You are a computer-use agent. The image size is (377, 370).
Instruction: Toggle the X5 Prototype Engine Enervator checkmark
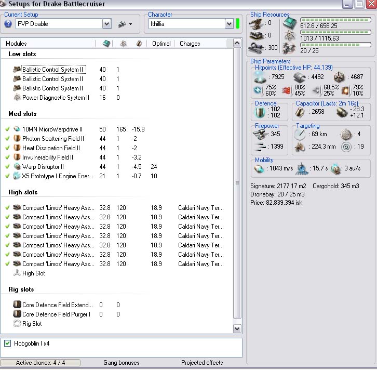click(7, 176)
